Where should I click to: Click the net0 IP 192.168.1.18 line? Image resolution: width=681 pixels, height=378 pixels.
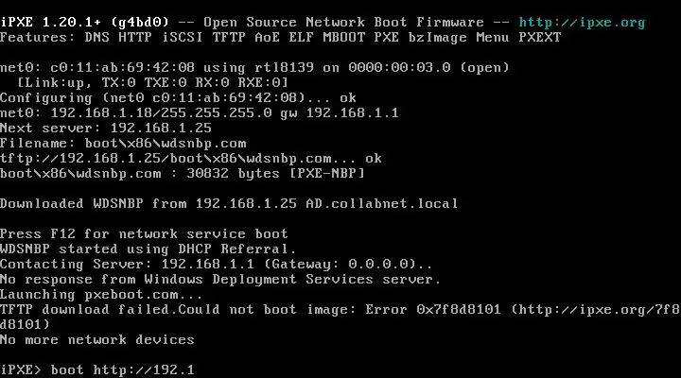pyautogui.click(x=199, y=112)
